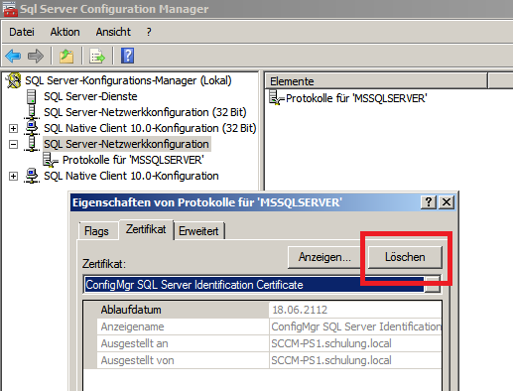Click the Protokolle für 'MSSQLSERVER' tree icon
This screenshot has width=513, height=391.
click(51, 160)
